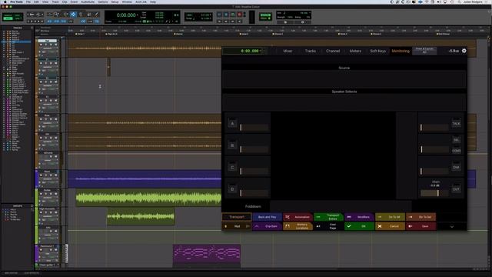Select the short green High Acoustic clip

141,216
